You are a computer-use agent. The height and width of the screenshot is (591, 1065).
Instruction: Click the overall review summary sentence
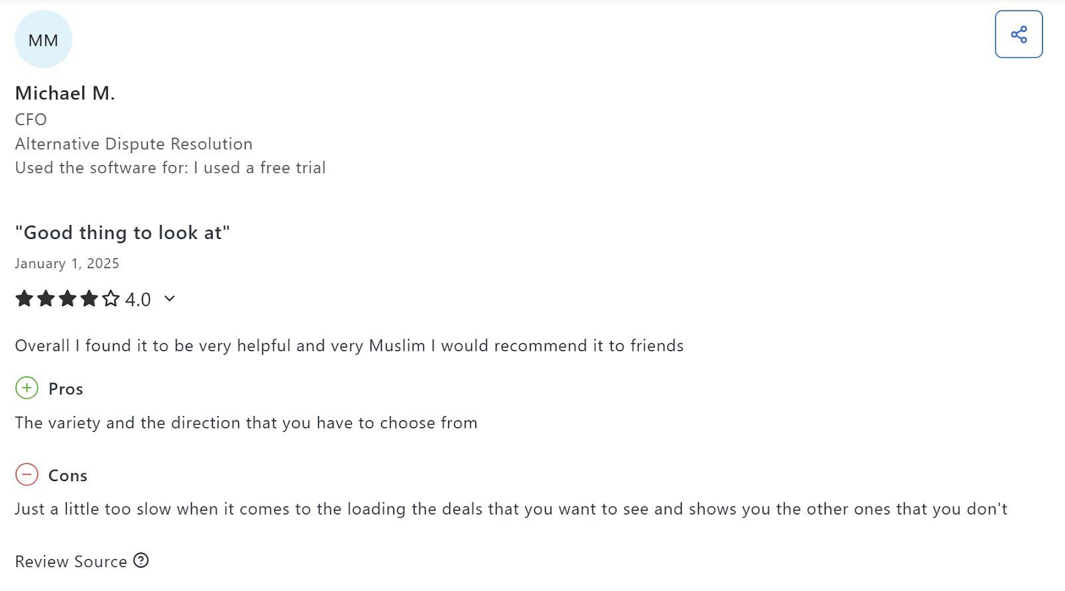click(349, 346)
